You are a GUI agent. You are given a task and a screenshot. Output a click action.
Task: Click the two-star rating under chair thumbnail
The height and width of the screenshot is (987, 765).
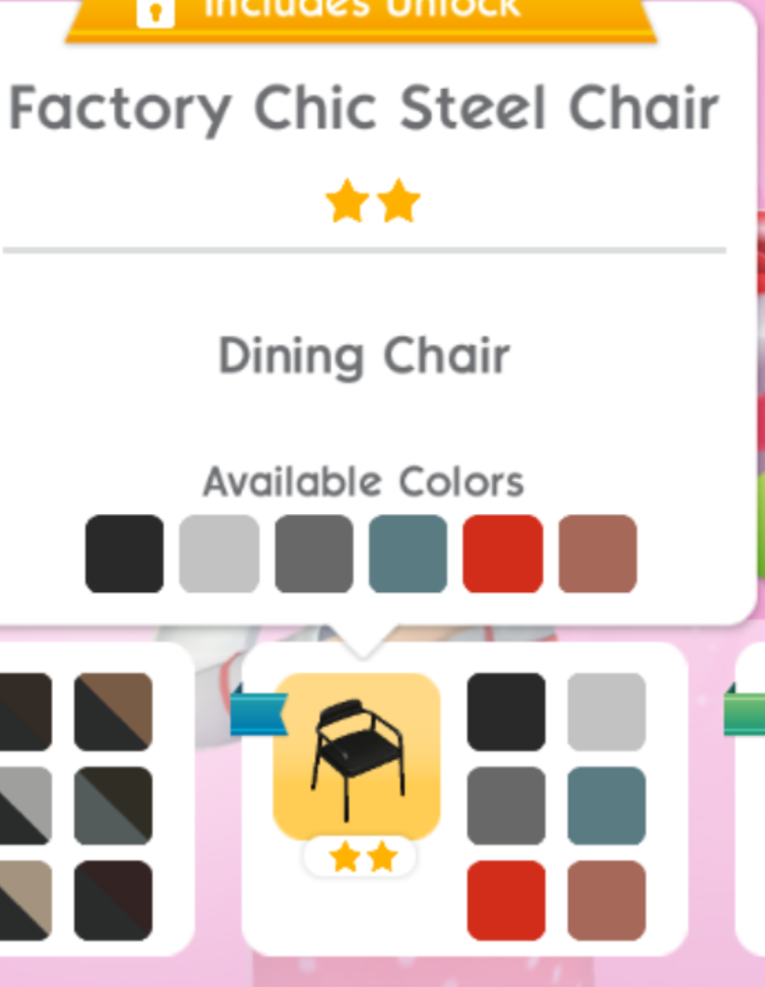tap(360, 857)
